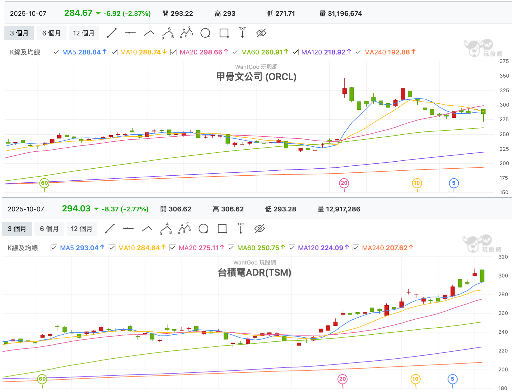The height and width of the screenshot is (392, 512).
Task: Select the TXT annotation tool in ORCL chart
Action: pos(243,33)
